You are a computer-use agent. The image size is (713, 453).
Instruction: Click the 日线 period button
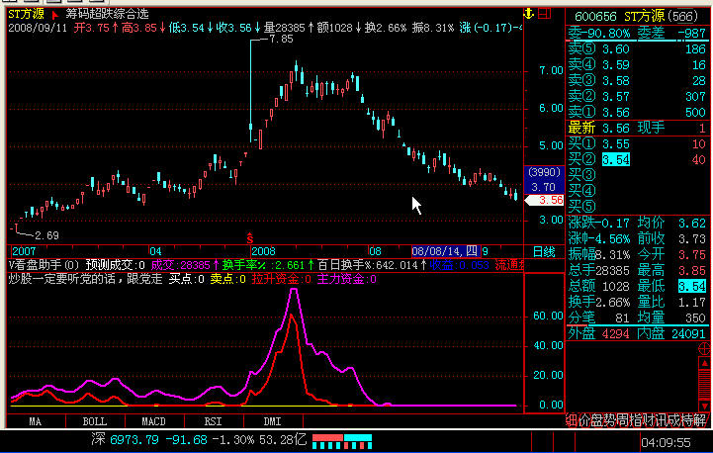point(544,251)
